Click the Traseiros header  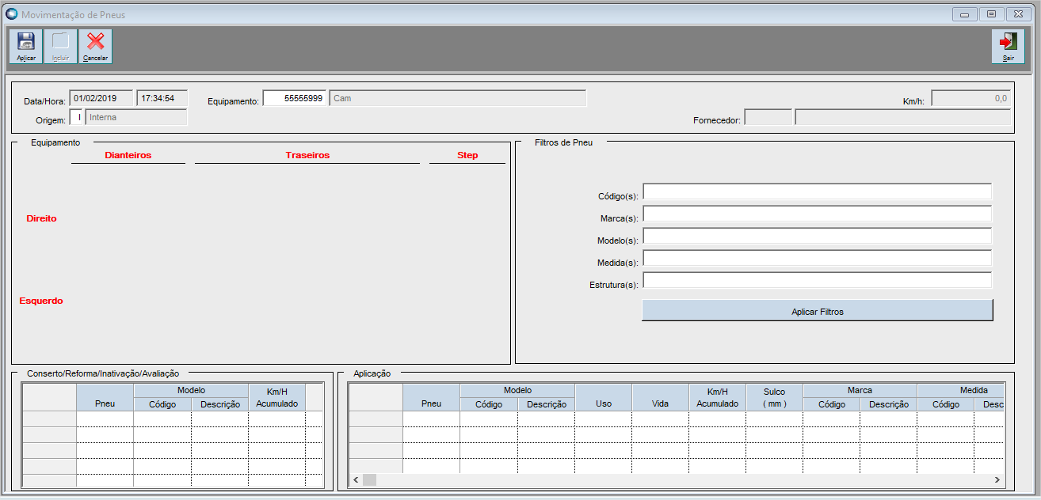tap(307, 155)
